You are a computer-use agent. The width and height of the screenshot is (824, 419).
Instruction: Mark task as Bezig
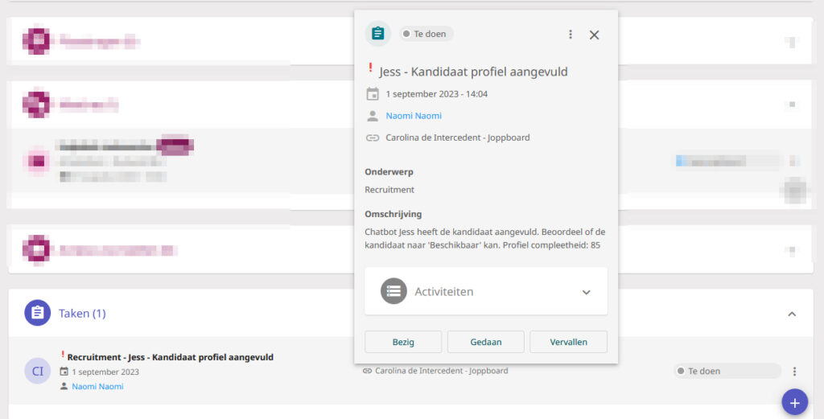point(403,342)
